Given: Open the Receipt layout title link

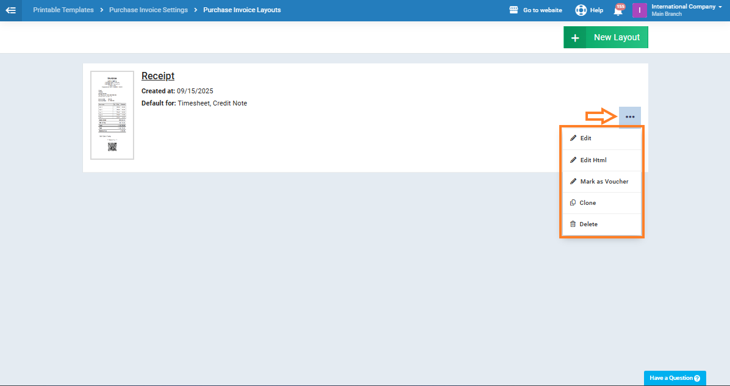Looking at the screenshot, I should pos(158,76).
